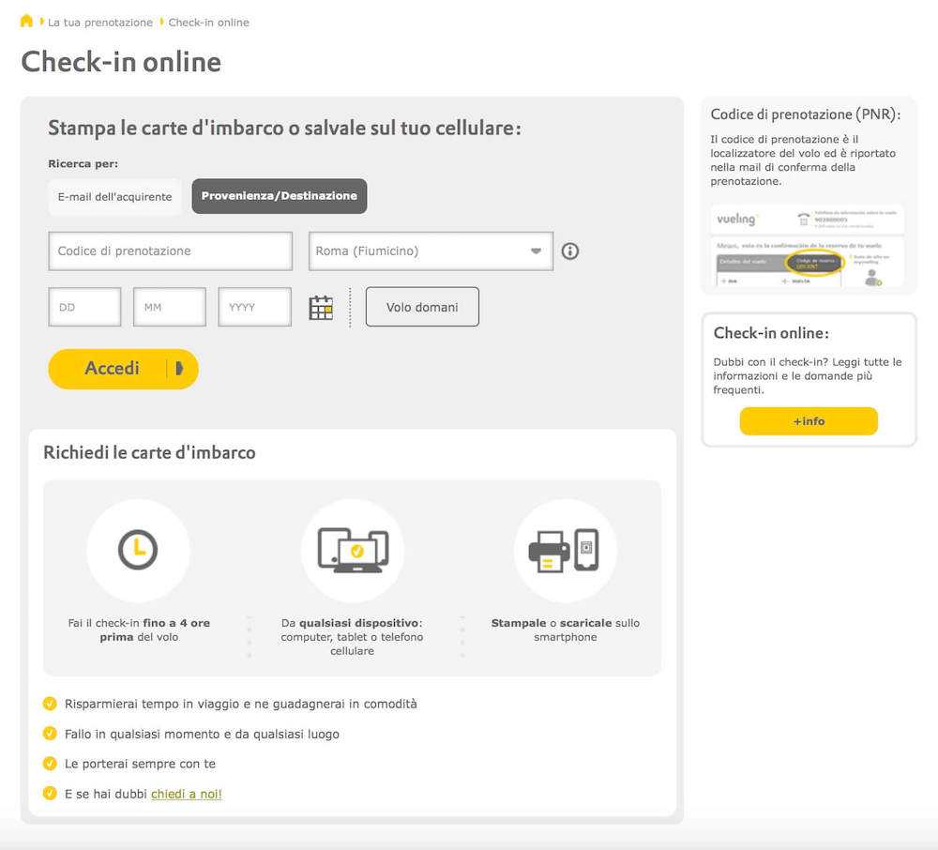Viewport: 938px width, 850px height.
Task: Click the booking code input field
Action: (x=170, y=250)
